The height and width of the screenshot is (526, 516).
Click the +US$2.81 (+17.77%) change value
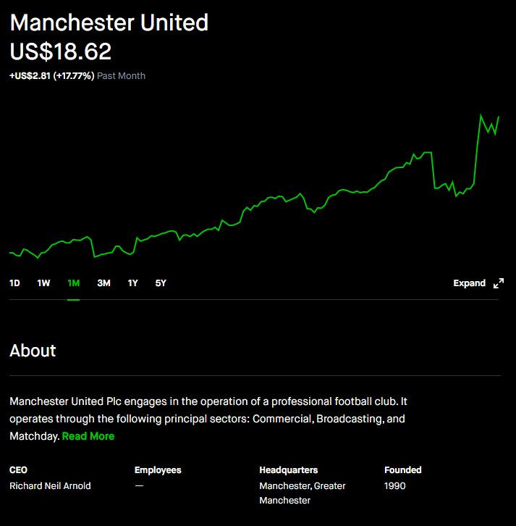tap(52, 76)
